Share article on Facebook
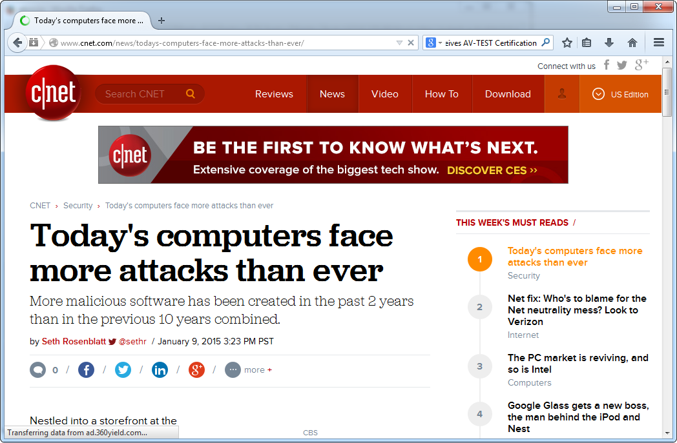677x443 pixels. pos(86,369)
